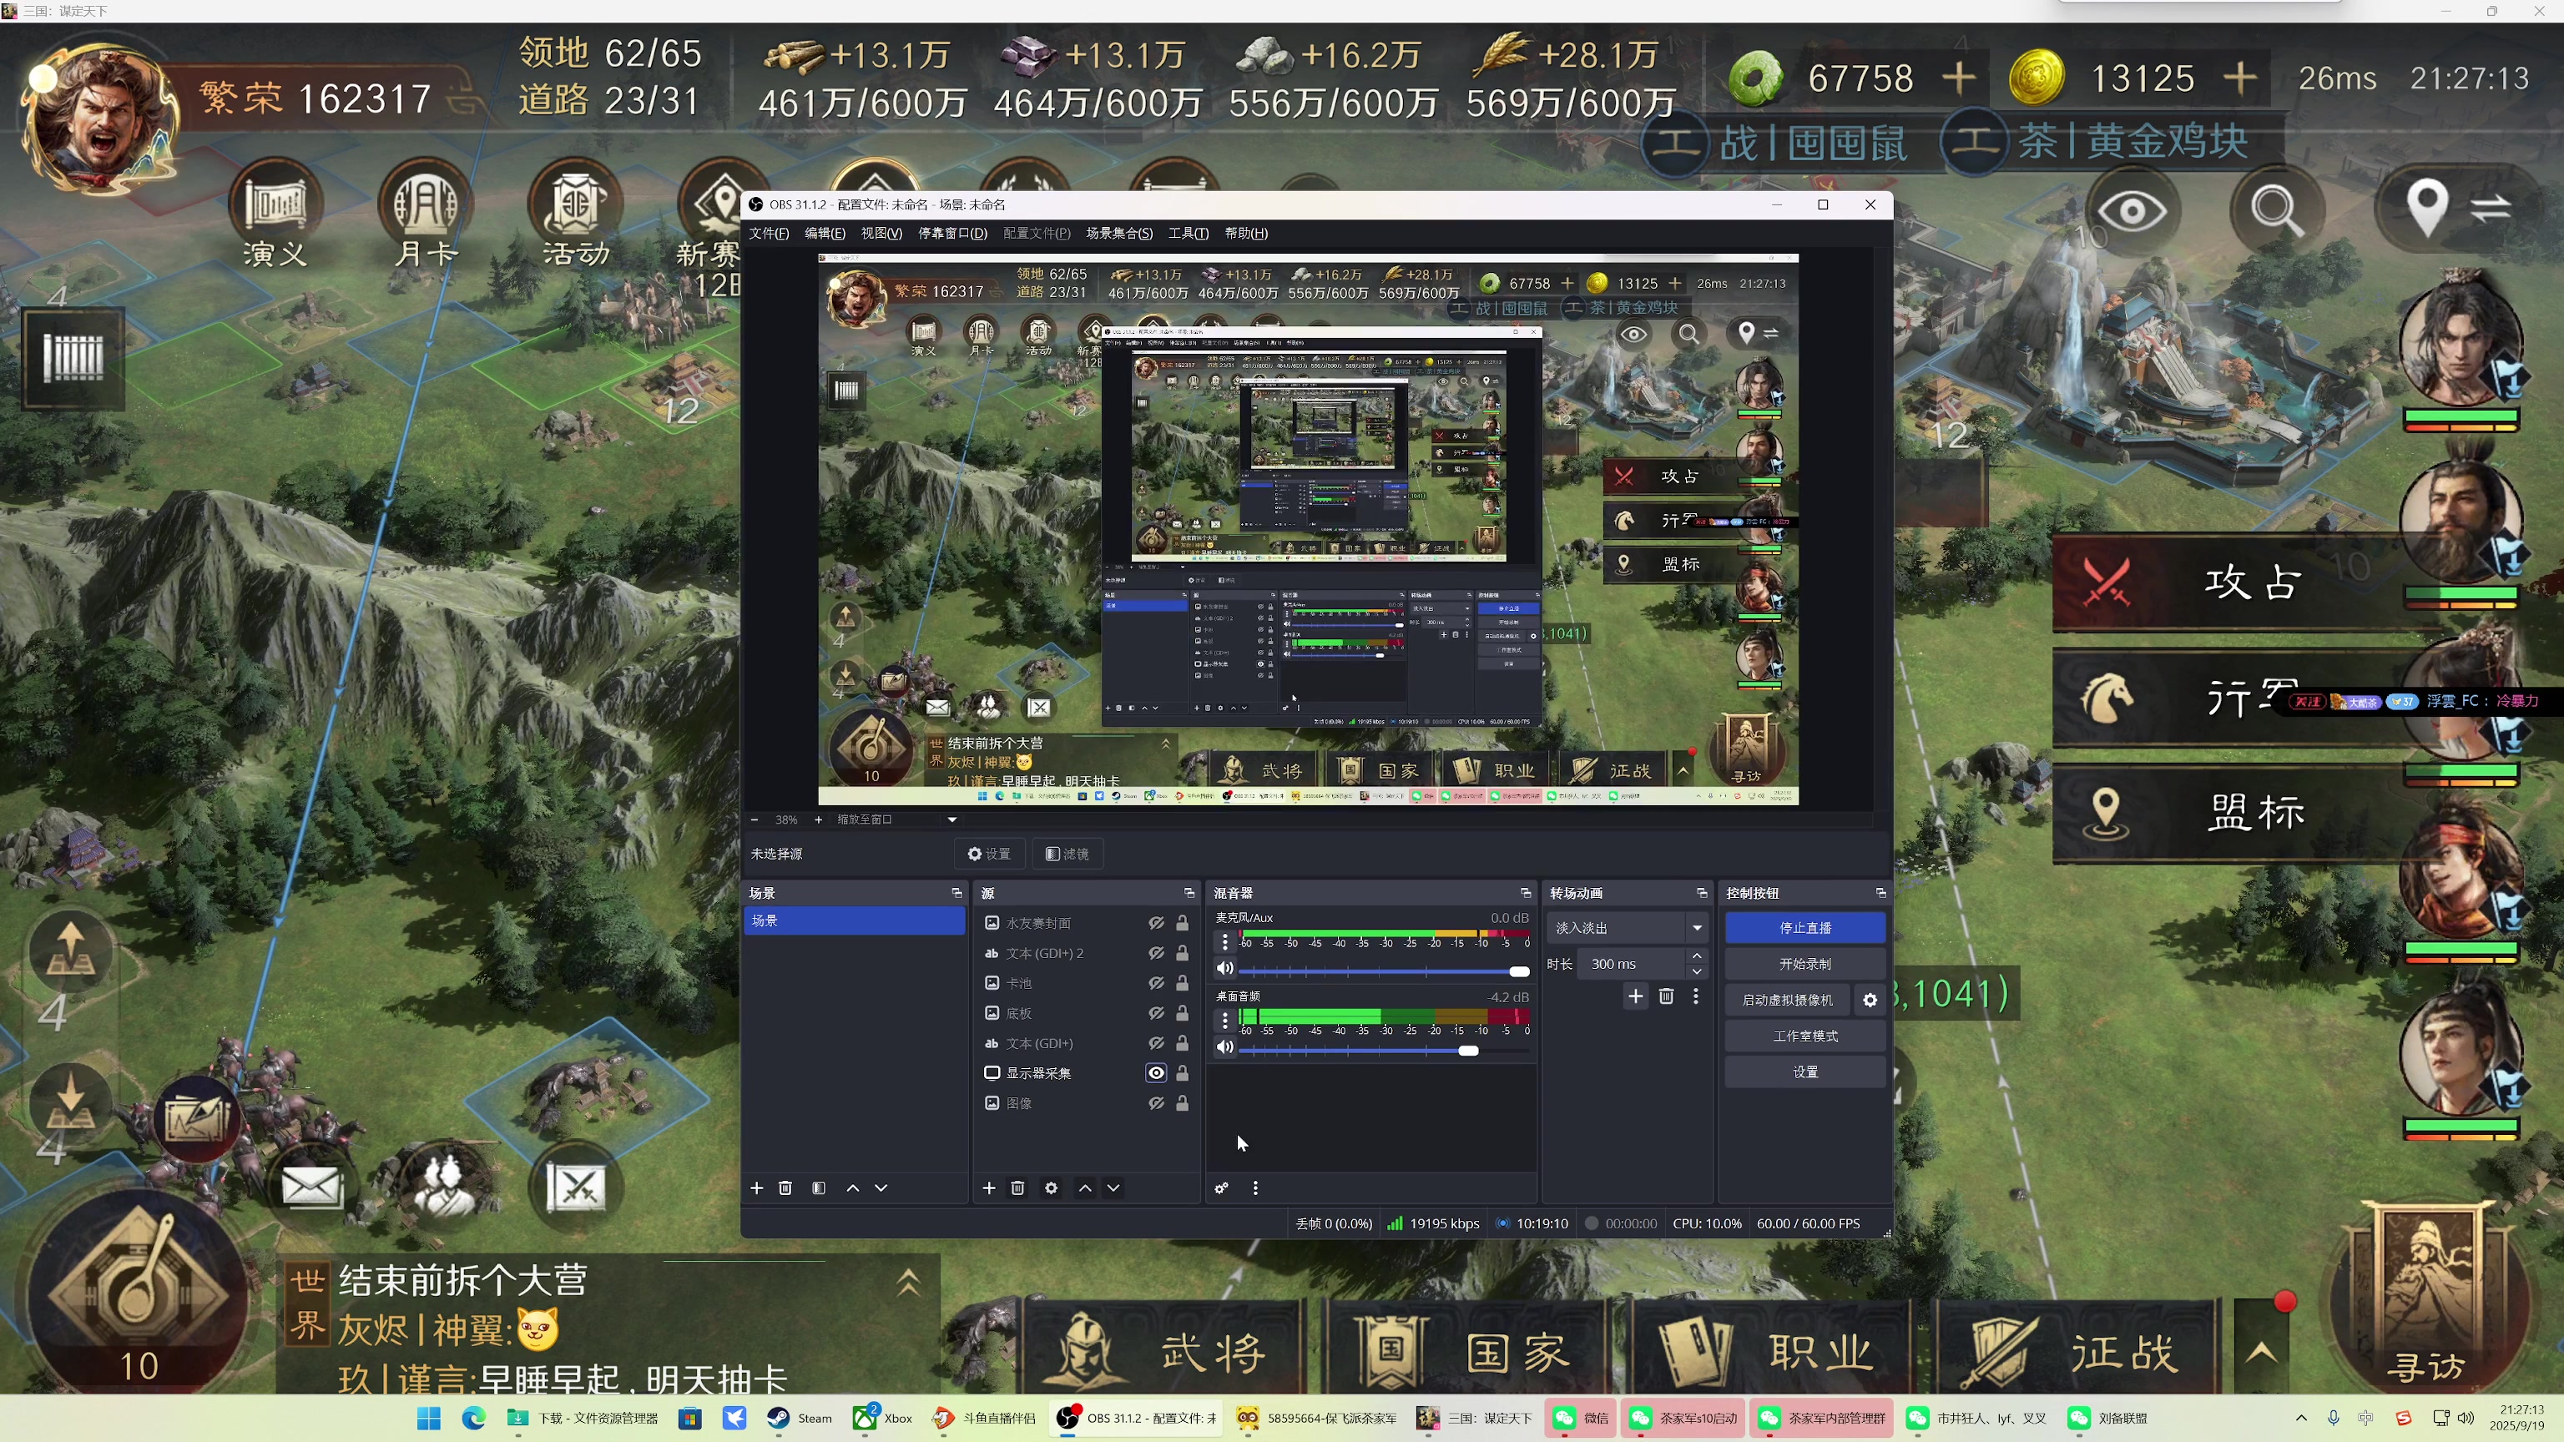Open the 月卡 icon in game
This screenshot has width=2564, height=1442.
[x=425, y=214]
